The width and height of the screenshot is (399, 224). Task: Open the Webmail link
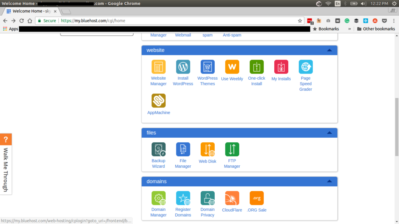coord(183,35)
